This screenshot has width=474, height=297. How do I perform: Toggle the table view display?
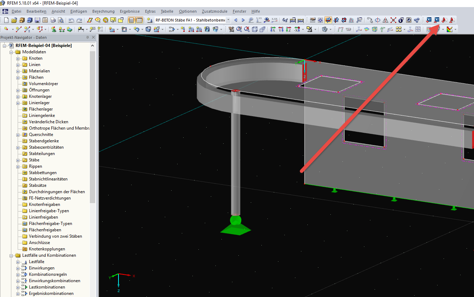pyautogui.click(x=139, y=20)
